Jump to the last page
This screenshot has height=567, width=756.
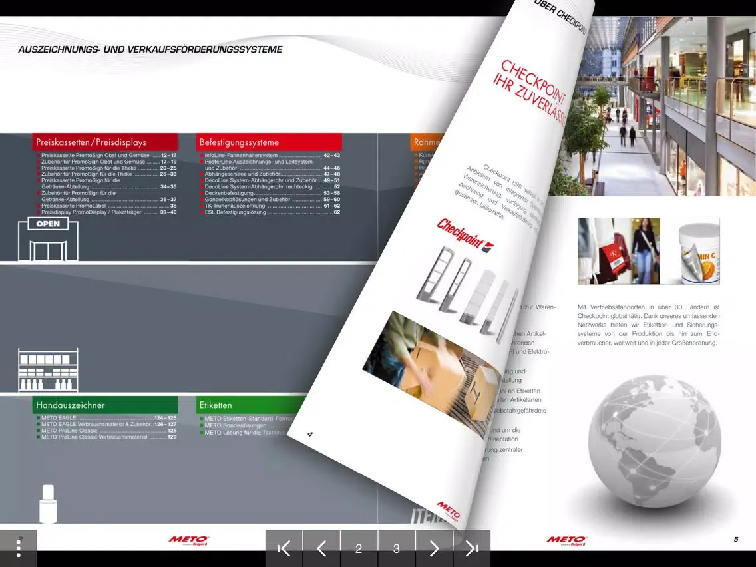coord(472,548)
